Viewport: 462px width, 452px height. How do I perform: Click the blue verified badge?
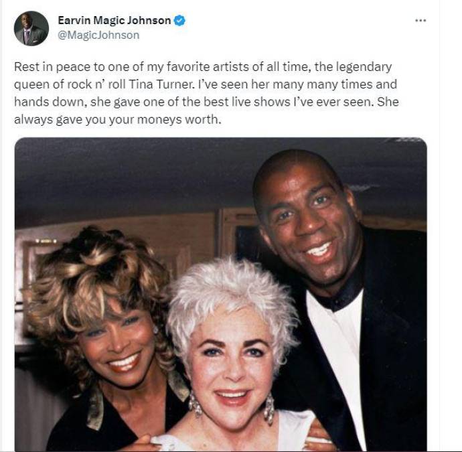click(179, 21)
